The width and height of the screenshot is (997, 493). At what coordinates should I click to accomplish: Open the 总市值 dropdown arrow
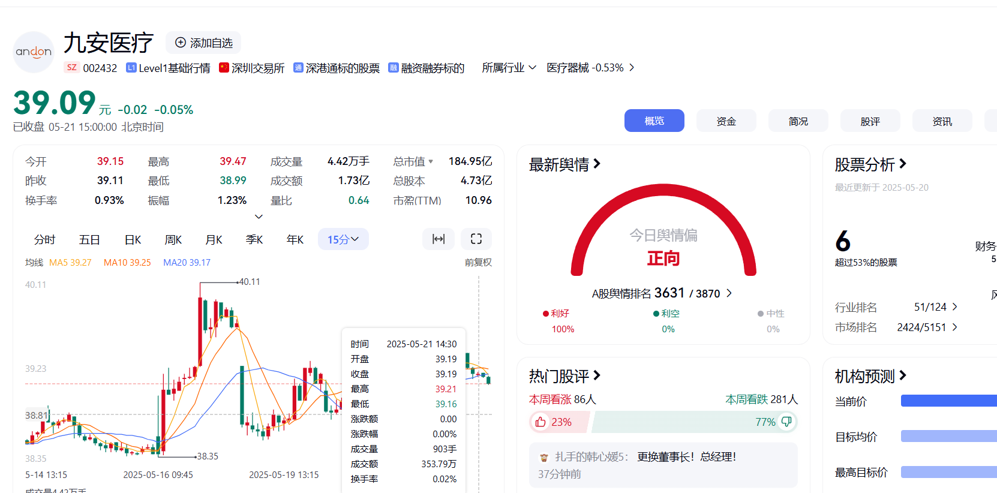pyautogui.click(x=431, y=162)
